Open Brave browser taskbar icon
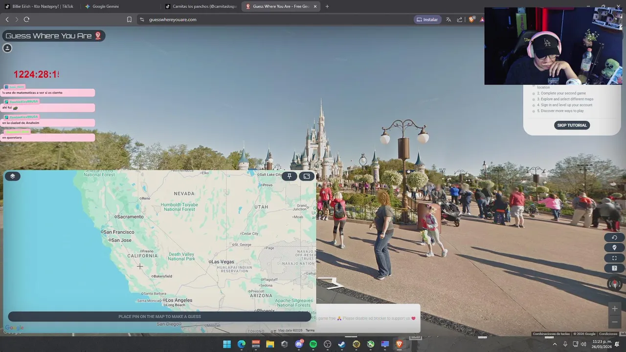Screen dimensions: 626x352 pos(399,344)
